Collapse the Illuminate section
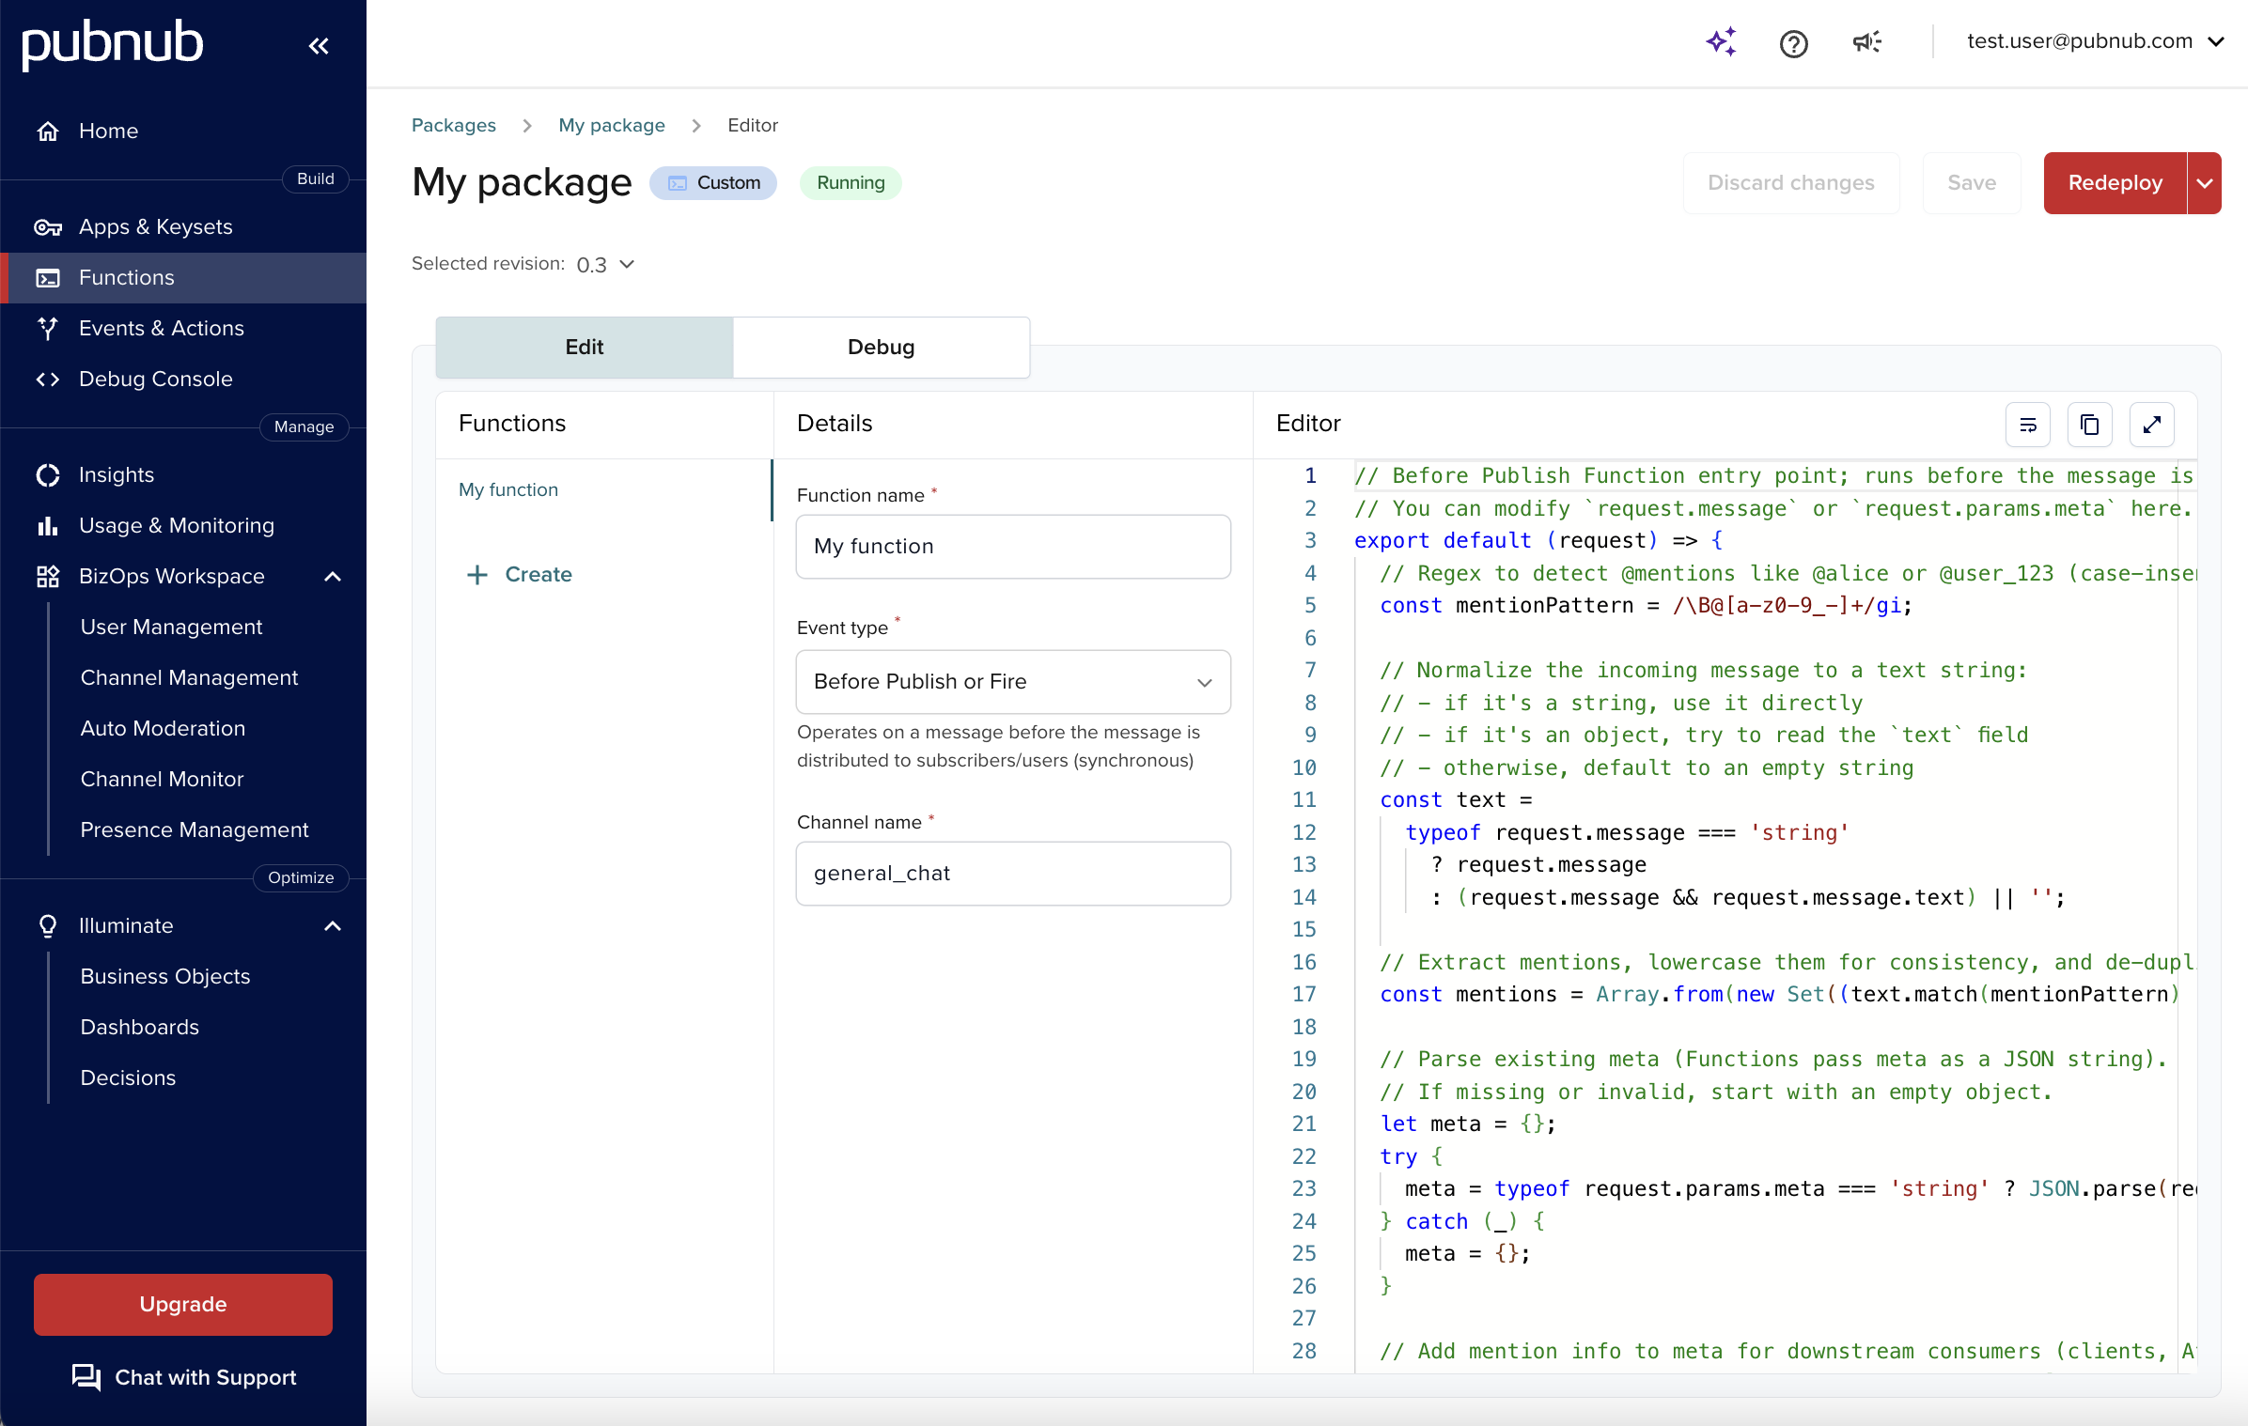Viewport: 2248px width, 1426px height. 333,925
